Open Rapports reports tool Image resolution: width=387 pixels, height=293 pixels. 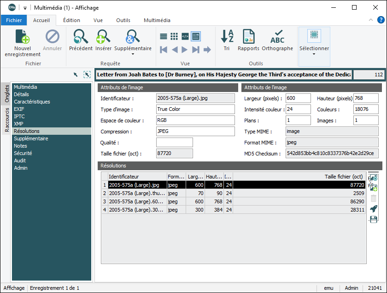248,37
